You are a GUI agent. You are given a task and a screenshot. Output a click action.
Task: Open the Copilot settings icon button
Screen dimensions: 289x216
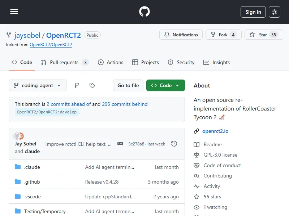[275, 12]
